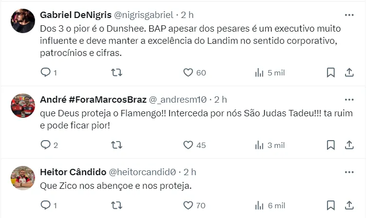Share Heitor Cândido's tweet
The height and width of the screenshot is (218, 366).
pos(349,205)
